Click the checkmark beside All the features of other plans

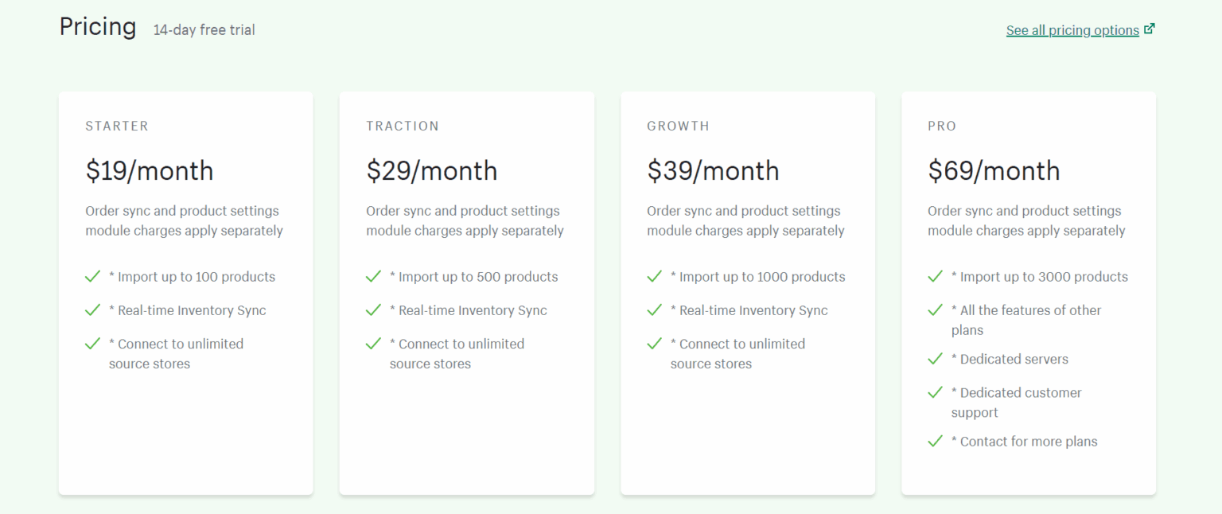pos(936,310)
